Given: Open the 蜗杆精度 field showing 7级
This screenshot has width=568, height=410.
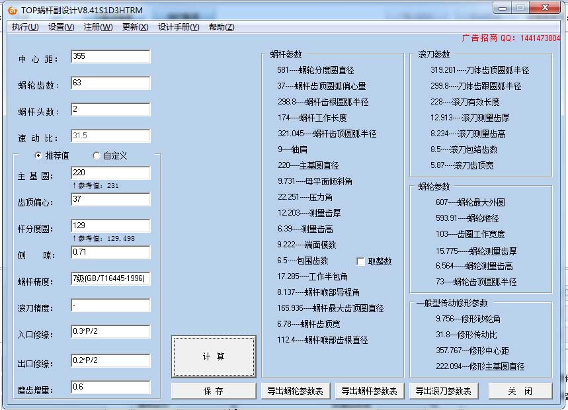Looking at the screenshot, I should click(110, 279).
